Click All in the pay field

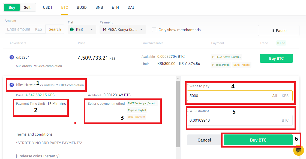pos(275,96)
